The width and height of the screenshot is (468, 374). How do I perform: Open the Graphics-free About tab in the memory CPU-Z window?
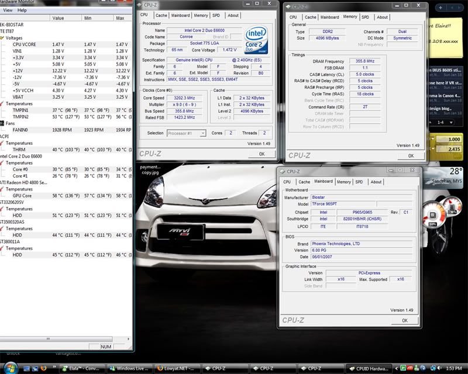(382, 18)
